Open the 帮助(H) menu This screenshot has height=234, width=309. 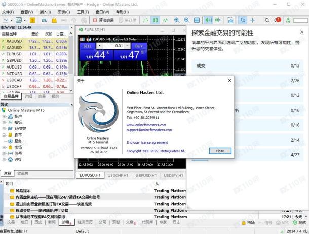click(123, 12)
